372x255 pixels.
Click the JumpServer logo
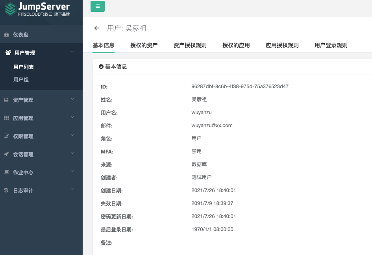tap(37, 9)
